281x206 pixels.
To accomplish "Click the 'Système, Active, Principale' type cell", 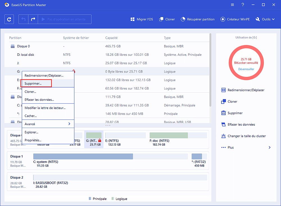I will 183,55.
